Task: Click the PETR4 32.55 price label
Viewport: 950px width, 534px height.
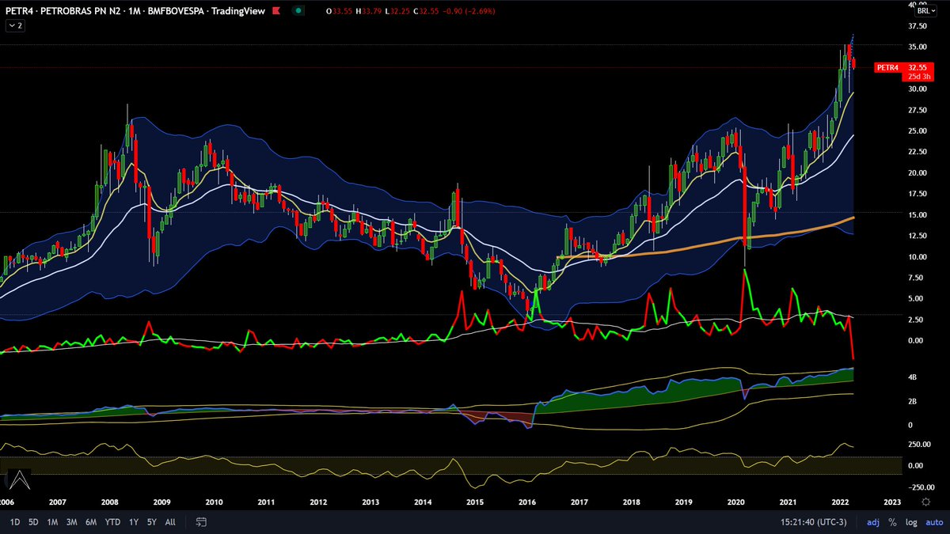Action: click(x=905, y=68)
